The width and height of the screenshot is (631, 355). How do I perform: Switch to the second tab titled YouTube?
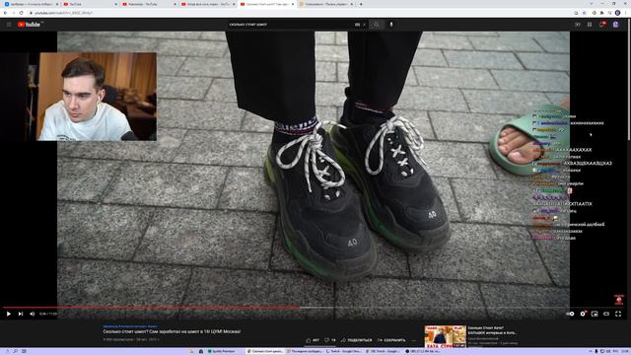tap(90, 4)
